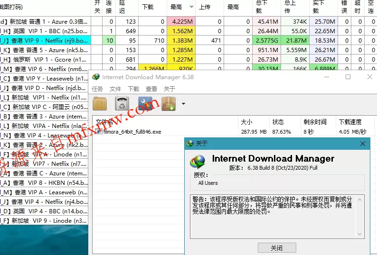
Task: Maximize the Internet Download Manager window
Action: (x=348, y=77)
